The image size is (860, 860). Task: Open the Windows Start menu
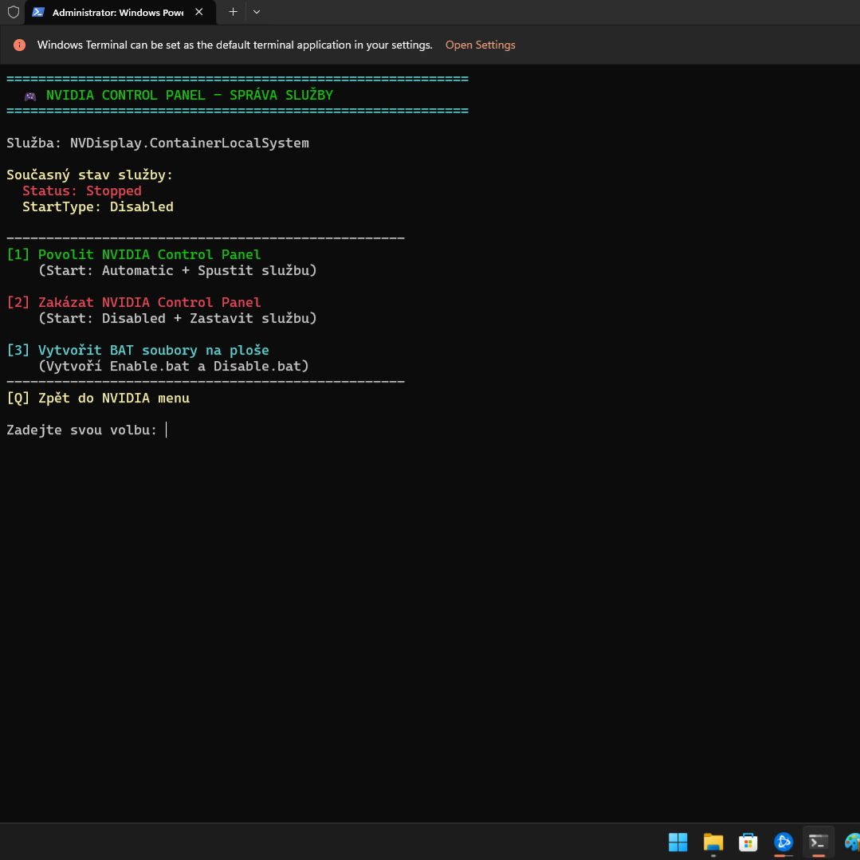(x=677, y=842)
